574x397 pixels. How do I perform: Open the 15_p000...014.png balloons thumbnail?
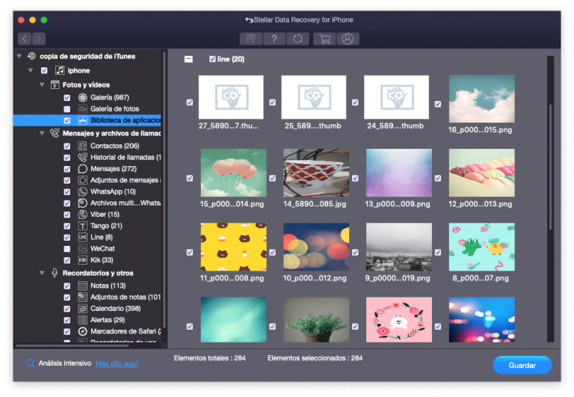coord(233,173)
